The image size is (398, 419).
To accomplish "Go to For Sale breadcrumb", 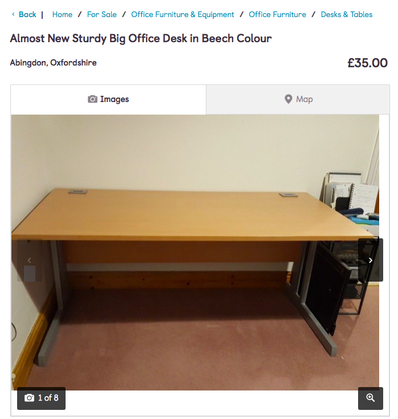I will coord(102,14).
